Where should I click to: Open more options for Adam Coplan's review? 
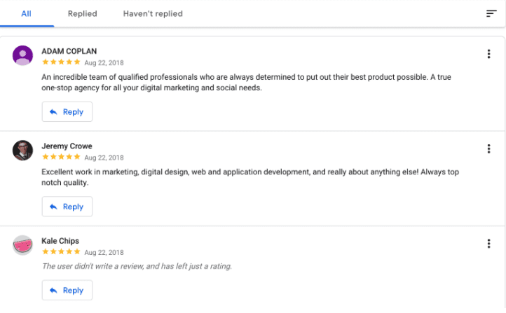[x=488, y=54]
